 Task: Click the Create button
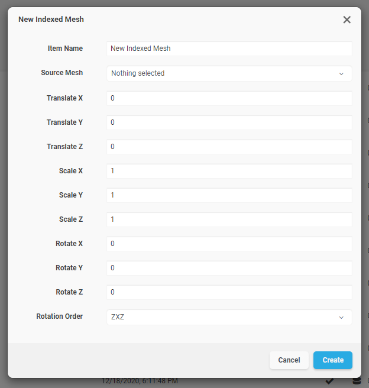[x=333, y=360]
